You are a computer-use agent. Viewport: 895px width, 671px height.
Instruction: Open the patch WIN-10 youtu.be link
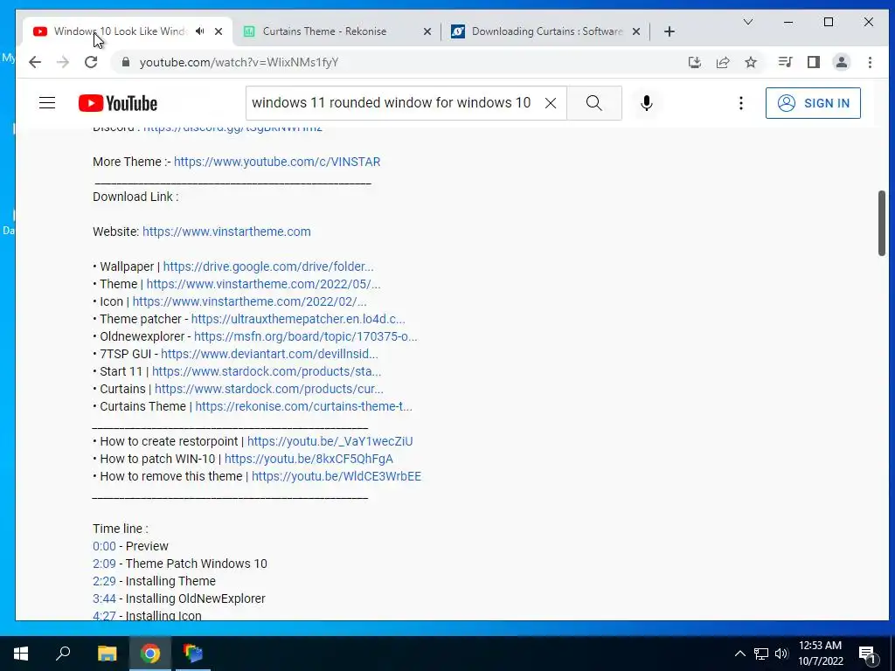pyautogui.click(x=309, y=459)
